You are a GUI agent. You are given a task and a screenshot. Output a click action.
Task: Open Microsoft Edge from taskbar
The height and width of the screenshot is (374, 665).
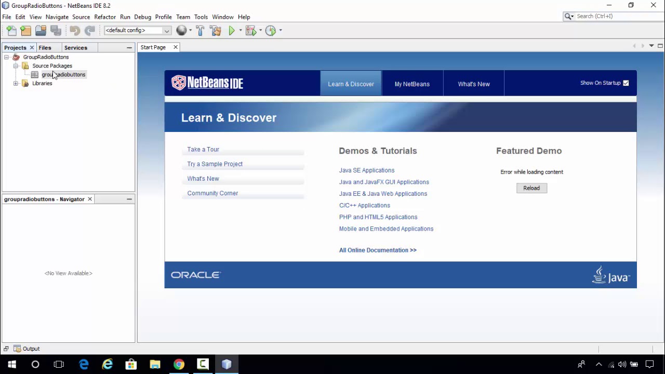tap(84, 365)
